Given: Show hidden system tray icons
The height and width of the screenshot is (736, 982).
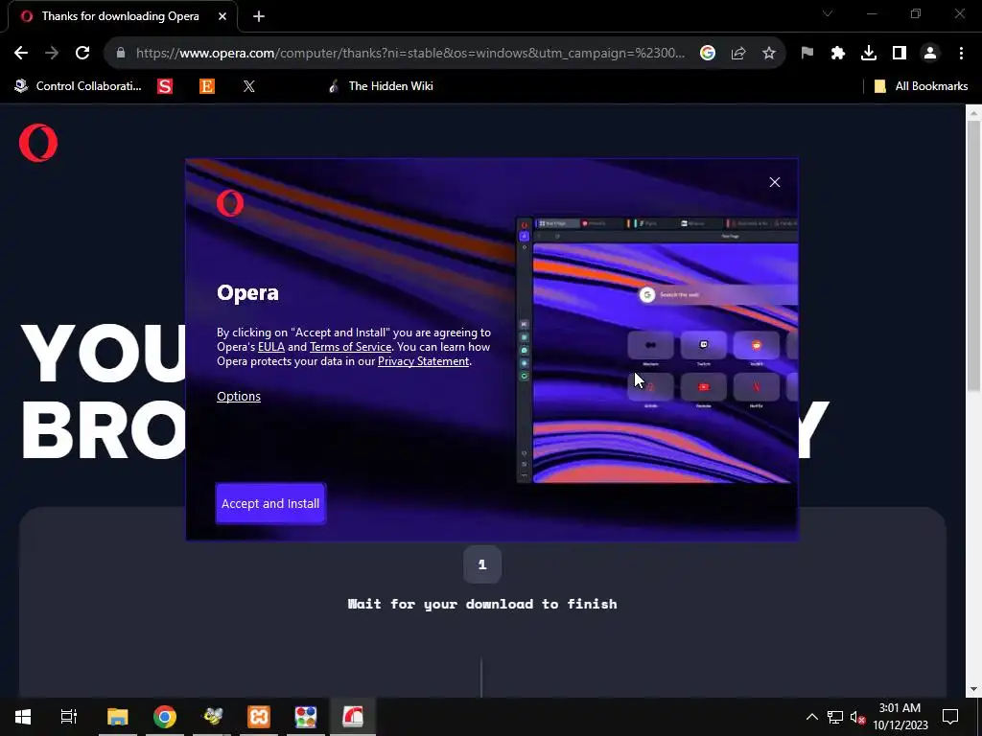Looking at the screenshot, I should (x=811, y=717).
